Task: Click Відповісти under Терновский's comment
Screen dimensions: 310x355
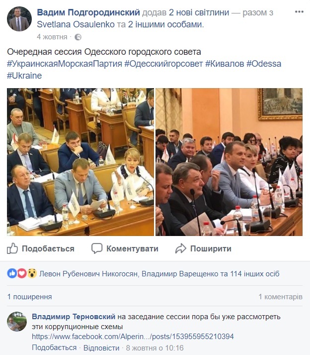Action: point(101,348)
